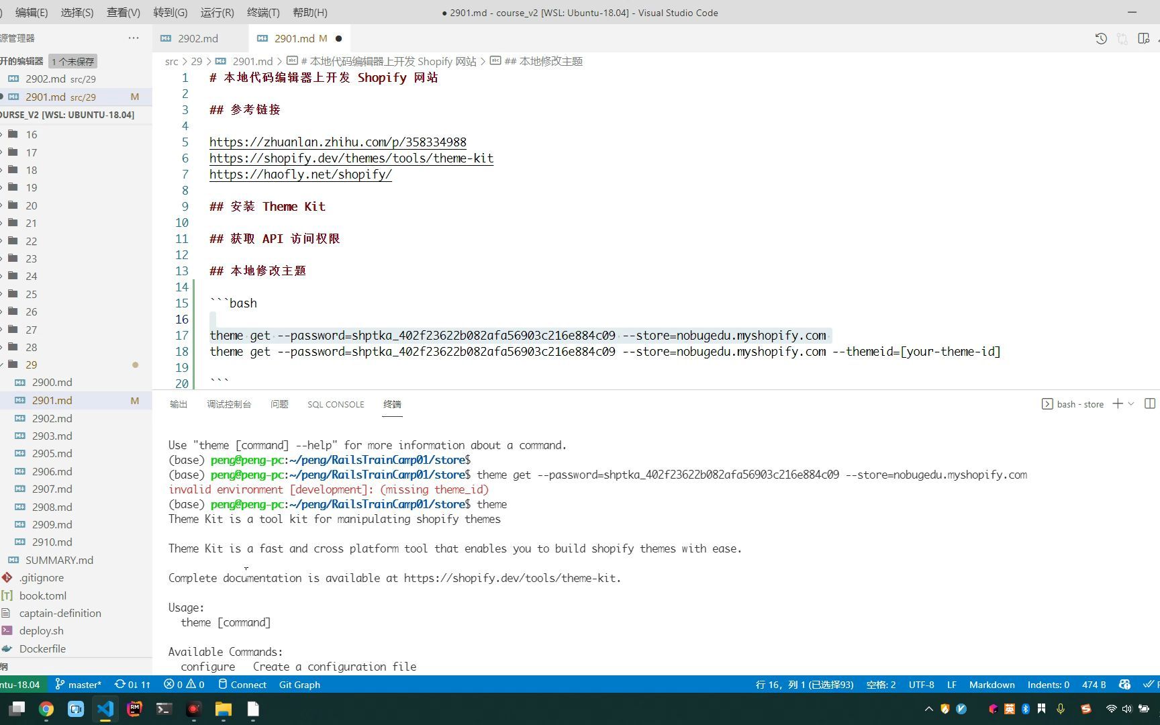Show hidden tray icons chevron

click(929, 709)
